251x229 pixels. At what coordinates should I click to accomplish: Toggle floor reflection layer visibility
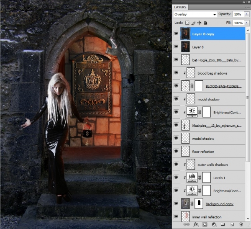176,151
